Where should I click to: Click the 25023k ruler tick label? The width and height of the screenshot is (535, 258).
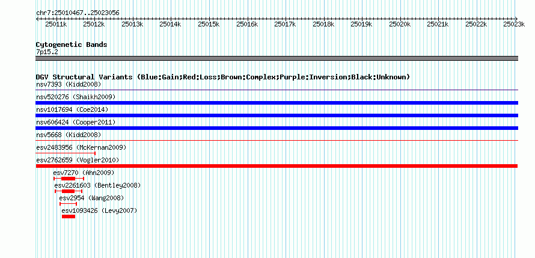[x=514, y=25]
